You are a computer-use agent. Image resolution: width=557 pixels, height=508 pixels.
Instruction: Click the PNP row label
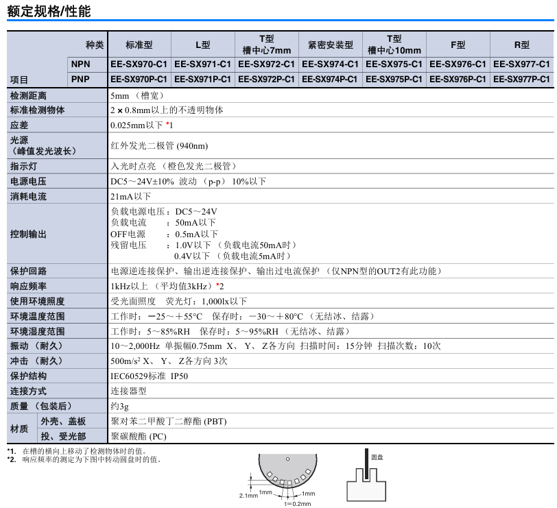(x=80, y=80)
